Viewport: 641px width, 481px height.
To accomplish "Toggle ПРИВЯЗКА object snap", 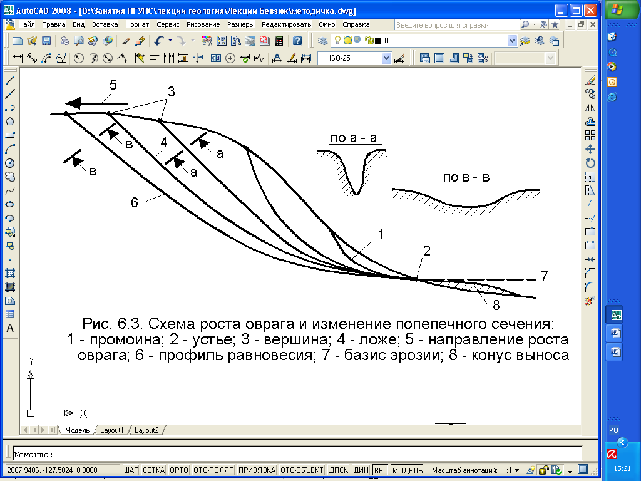I will (257, 470).
